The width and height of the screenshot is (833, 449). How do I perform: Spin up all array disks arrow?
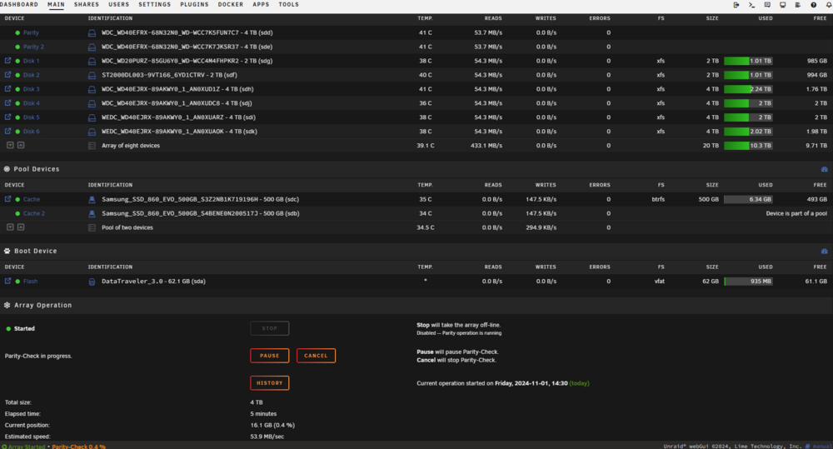pyautogui.click(x=21, y=145)
